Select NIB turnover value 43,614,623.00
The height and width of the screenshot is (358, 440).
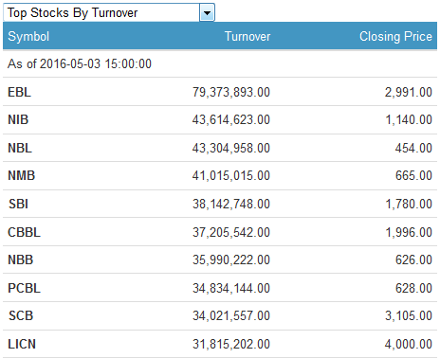click(x=231, y=119)
